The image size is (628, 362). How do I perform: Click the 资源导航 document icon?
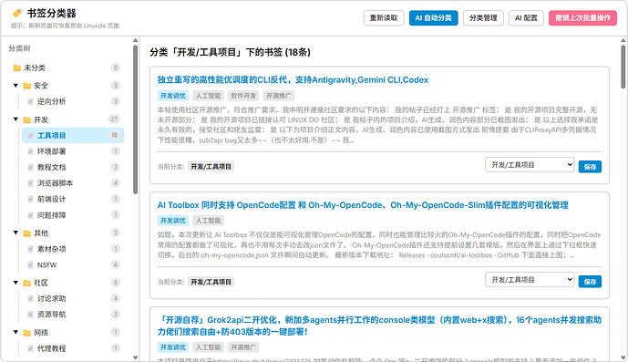pyautogui.click(x=30, y=315)
